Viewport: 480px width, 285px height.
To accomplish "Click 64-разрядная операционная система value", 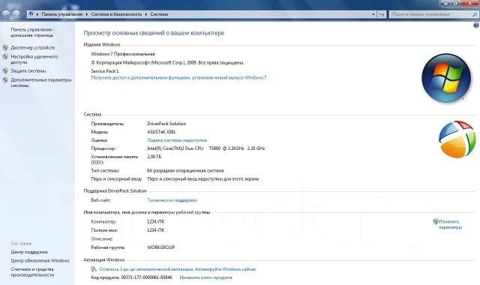I will pyautogui.click(x=185, y=171).
